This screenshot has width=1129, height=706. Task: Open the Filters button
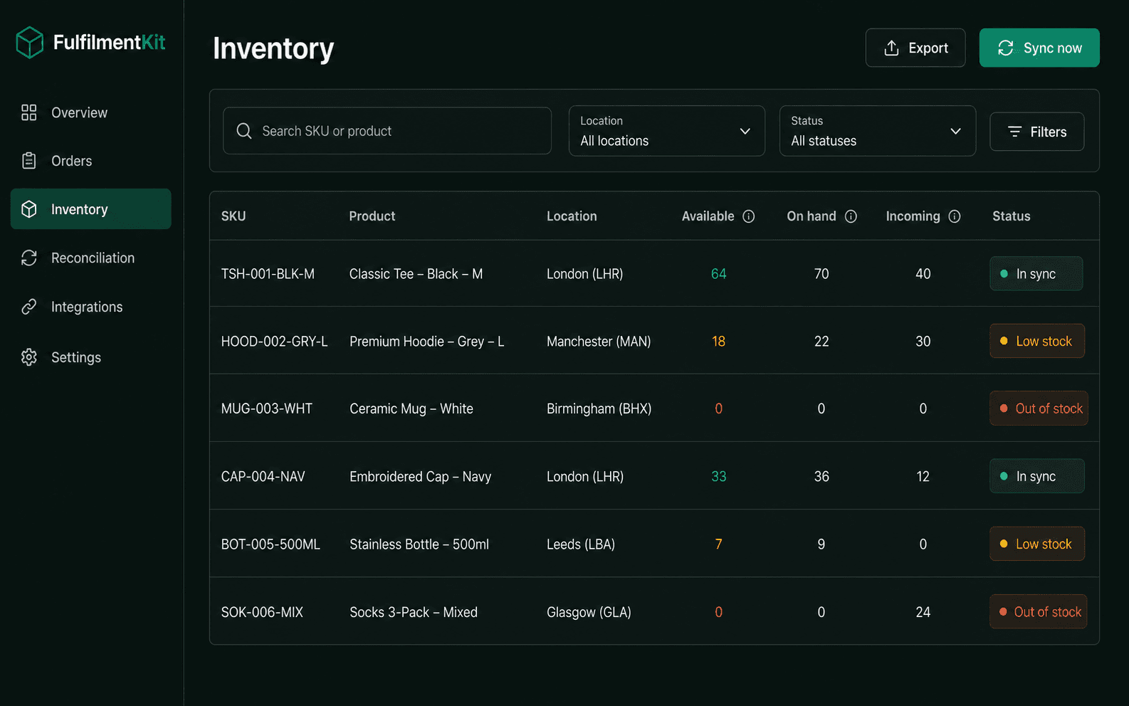(x=1037, y=132)
